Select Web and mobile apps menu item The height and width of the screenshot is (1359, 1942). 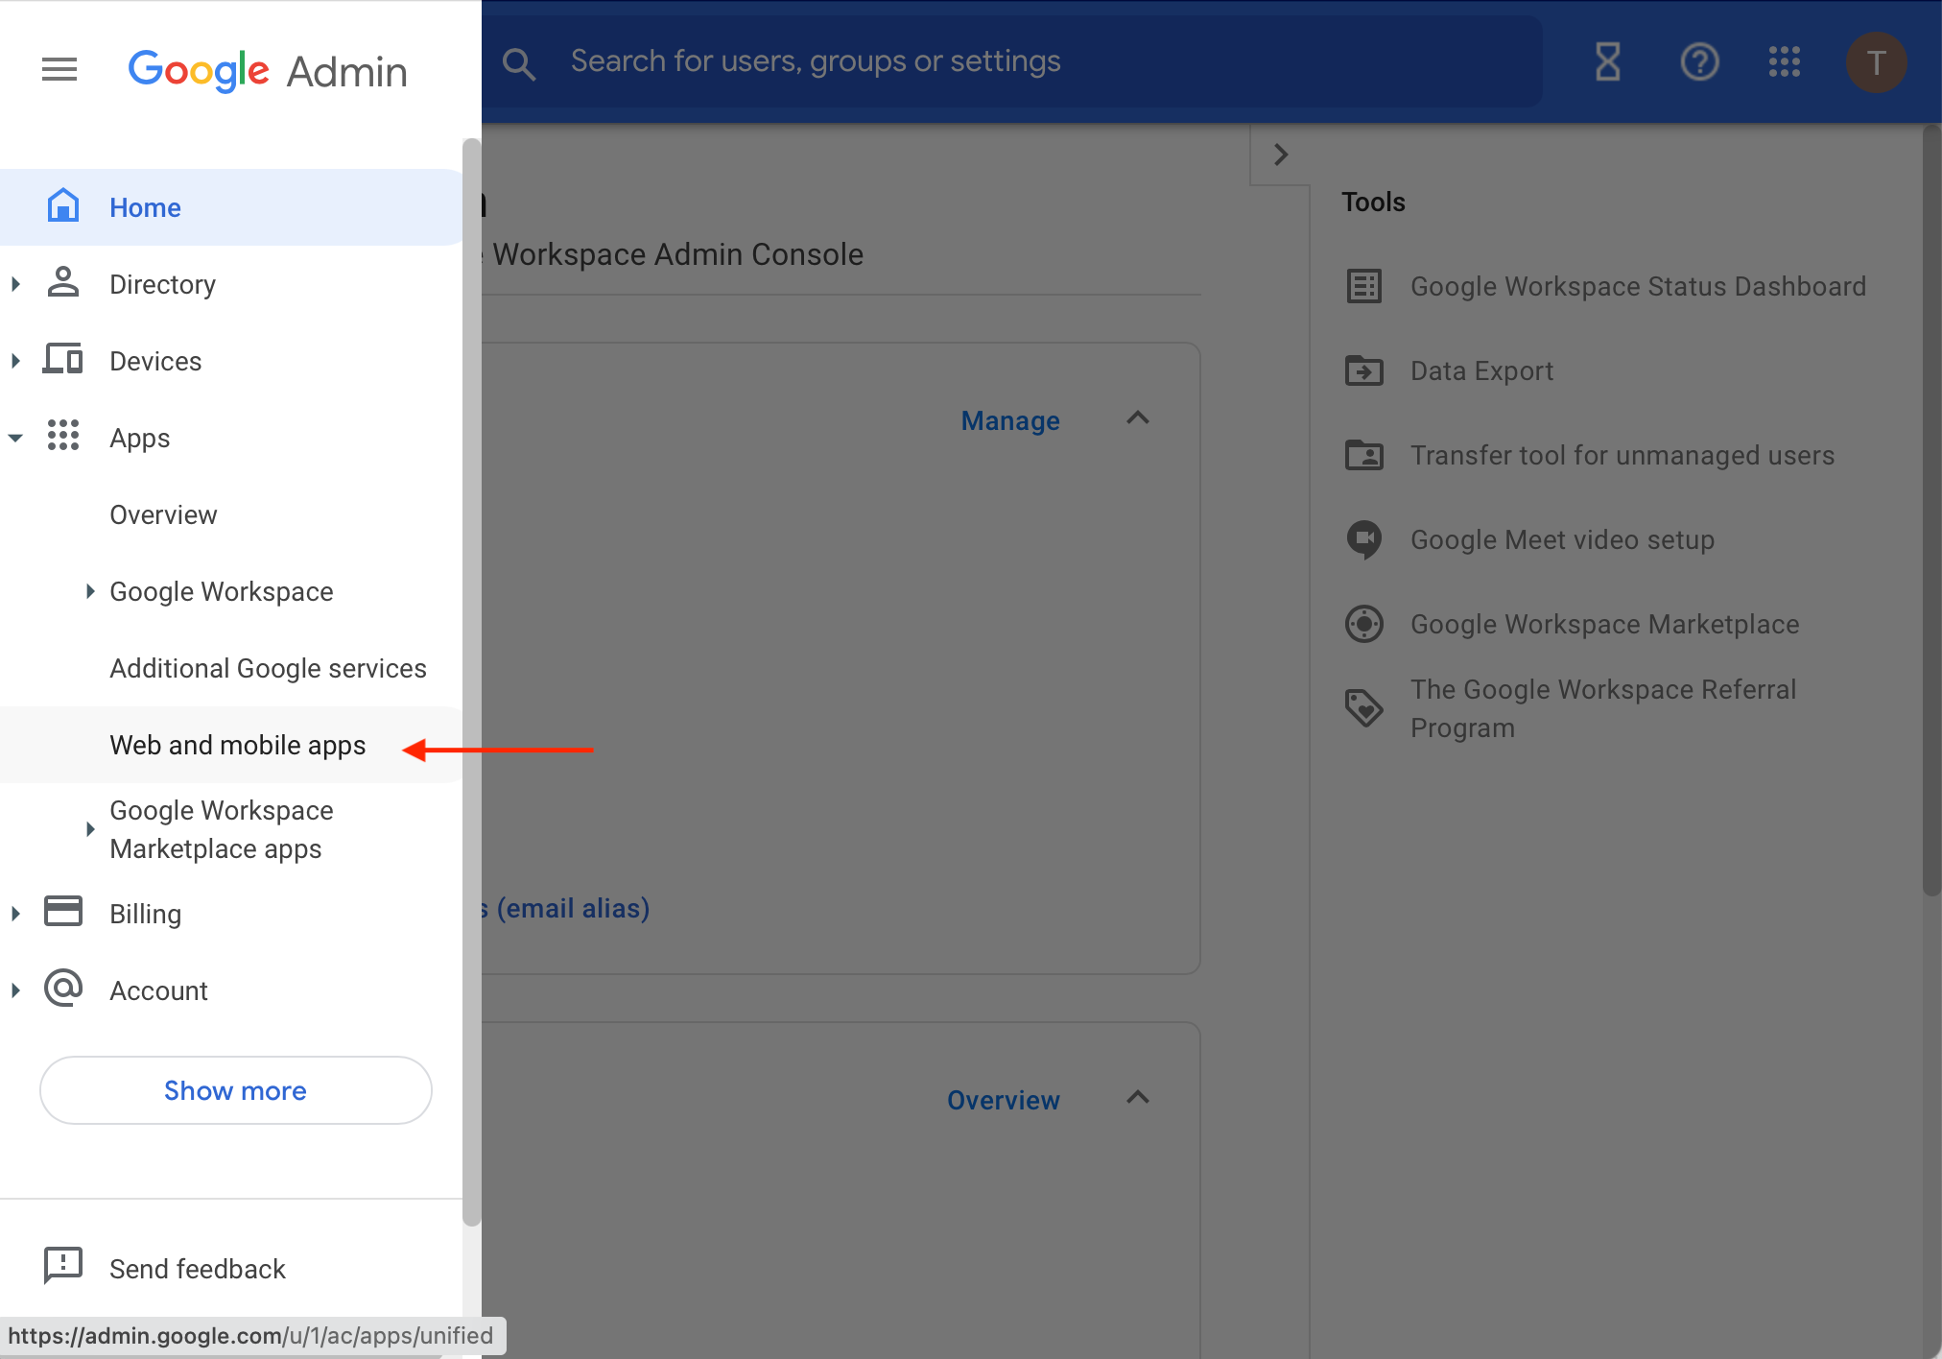238,745
